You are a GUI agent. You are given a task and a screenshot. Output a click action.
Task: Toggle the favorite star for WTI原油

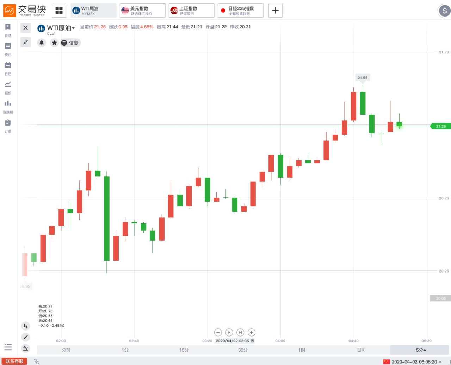coord(54,43)
